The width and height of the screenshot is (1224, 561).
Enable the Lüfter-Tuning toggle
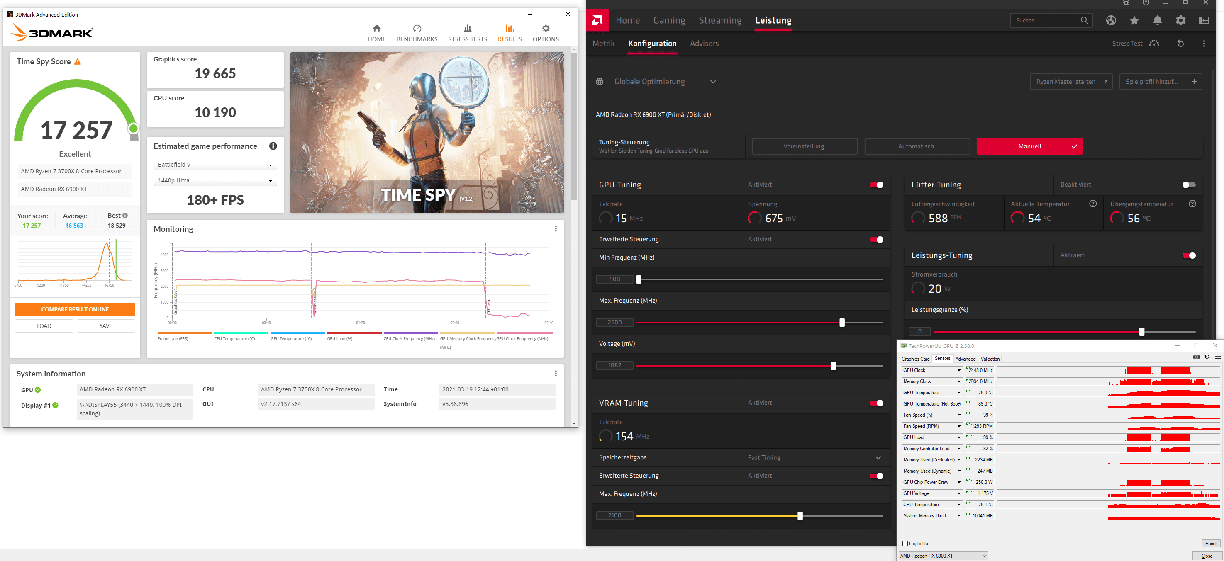(1188, 185)
